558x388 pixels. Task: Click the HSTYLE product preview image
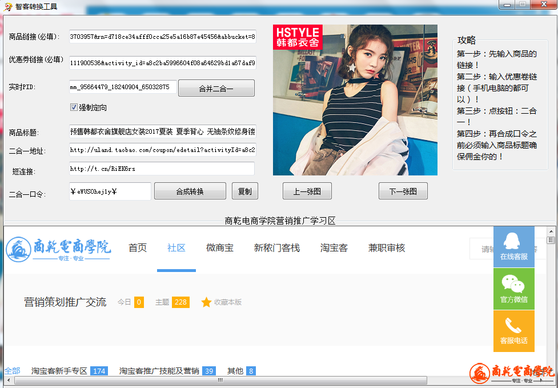pos(355,100)
